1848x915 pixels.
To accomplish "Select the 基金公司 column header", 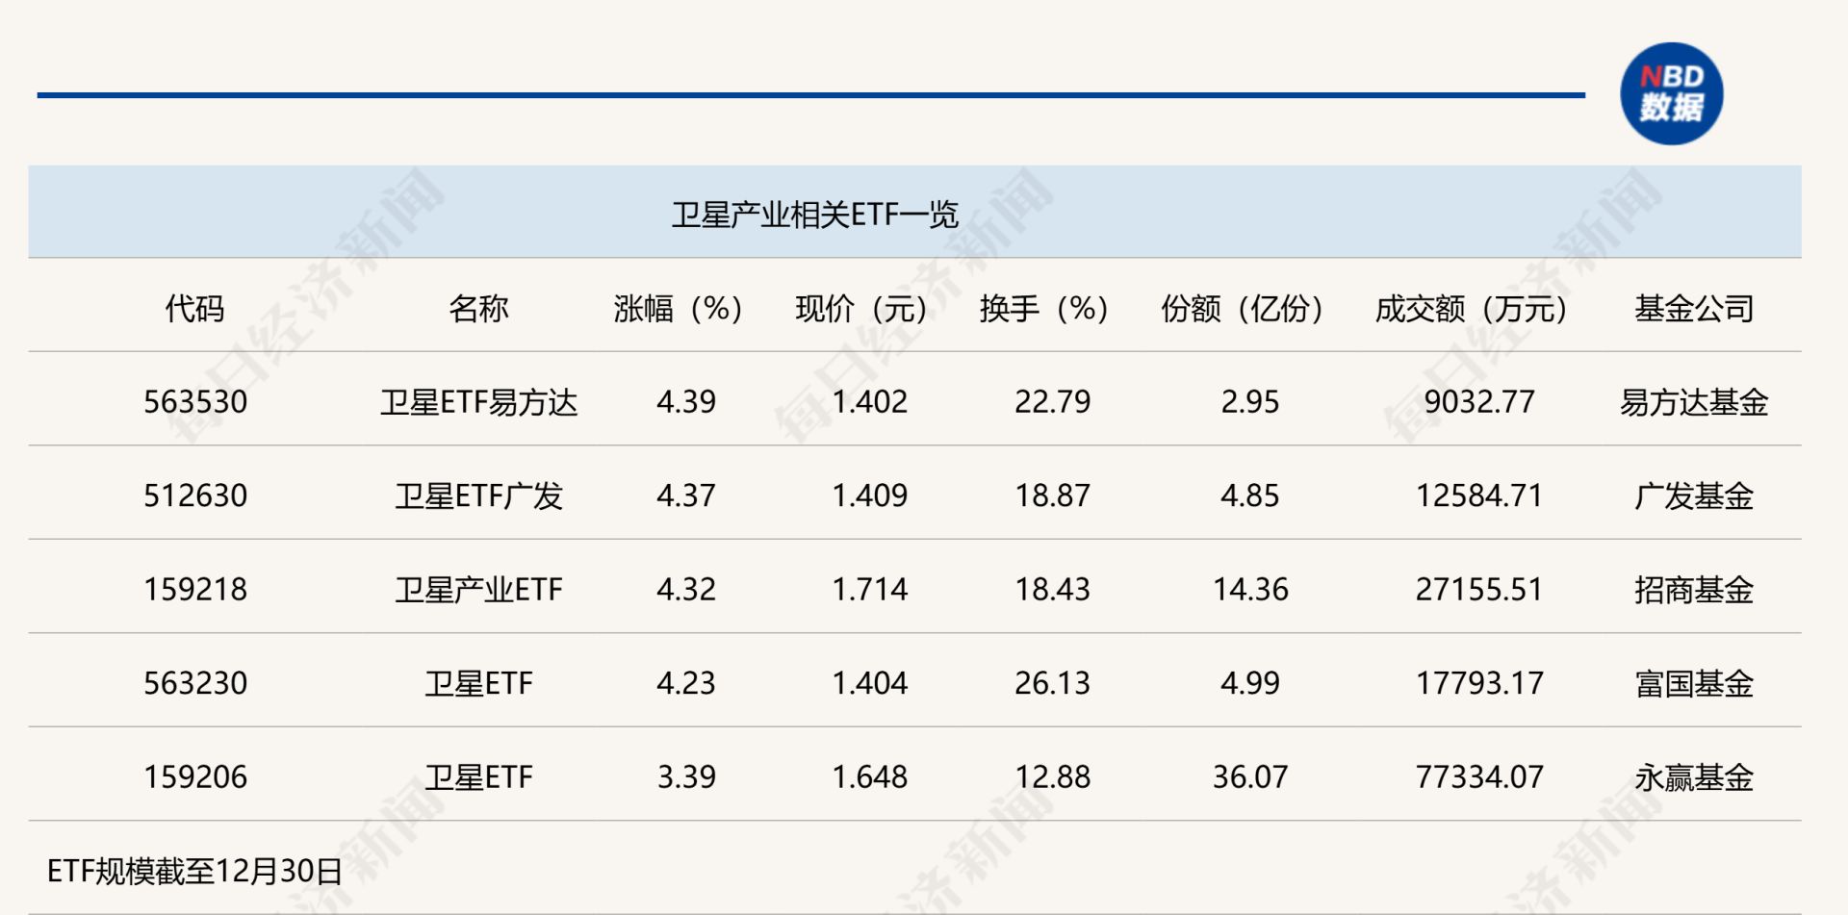I will 1694,309.
